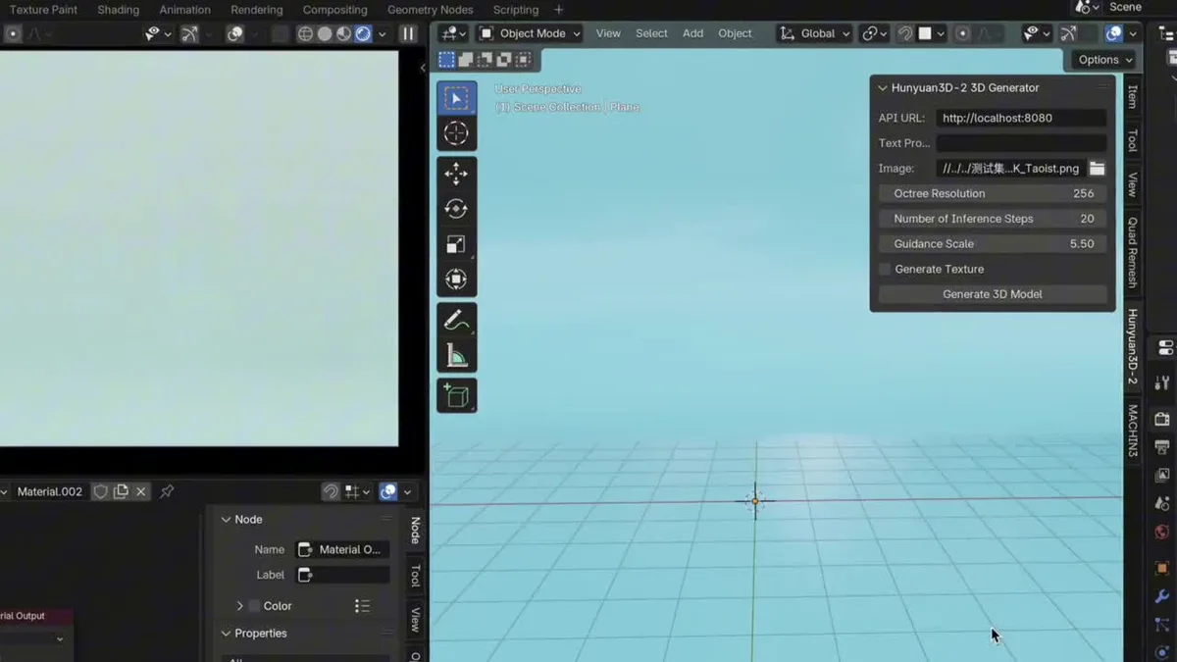
Task: Open the Quad Remesh sidebar tab
Action: click(x=1132, y=253)
